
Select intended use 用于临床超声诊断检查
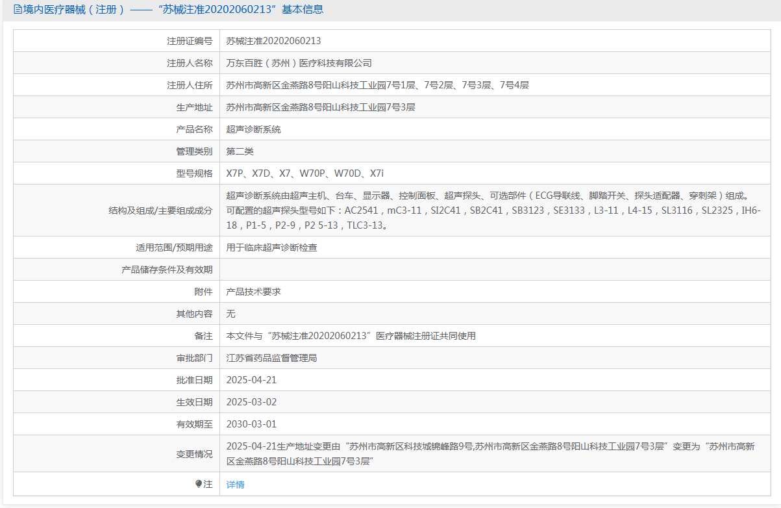271,248
